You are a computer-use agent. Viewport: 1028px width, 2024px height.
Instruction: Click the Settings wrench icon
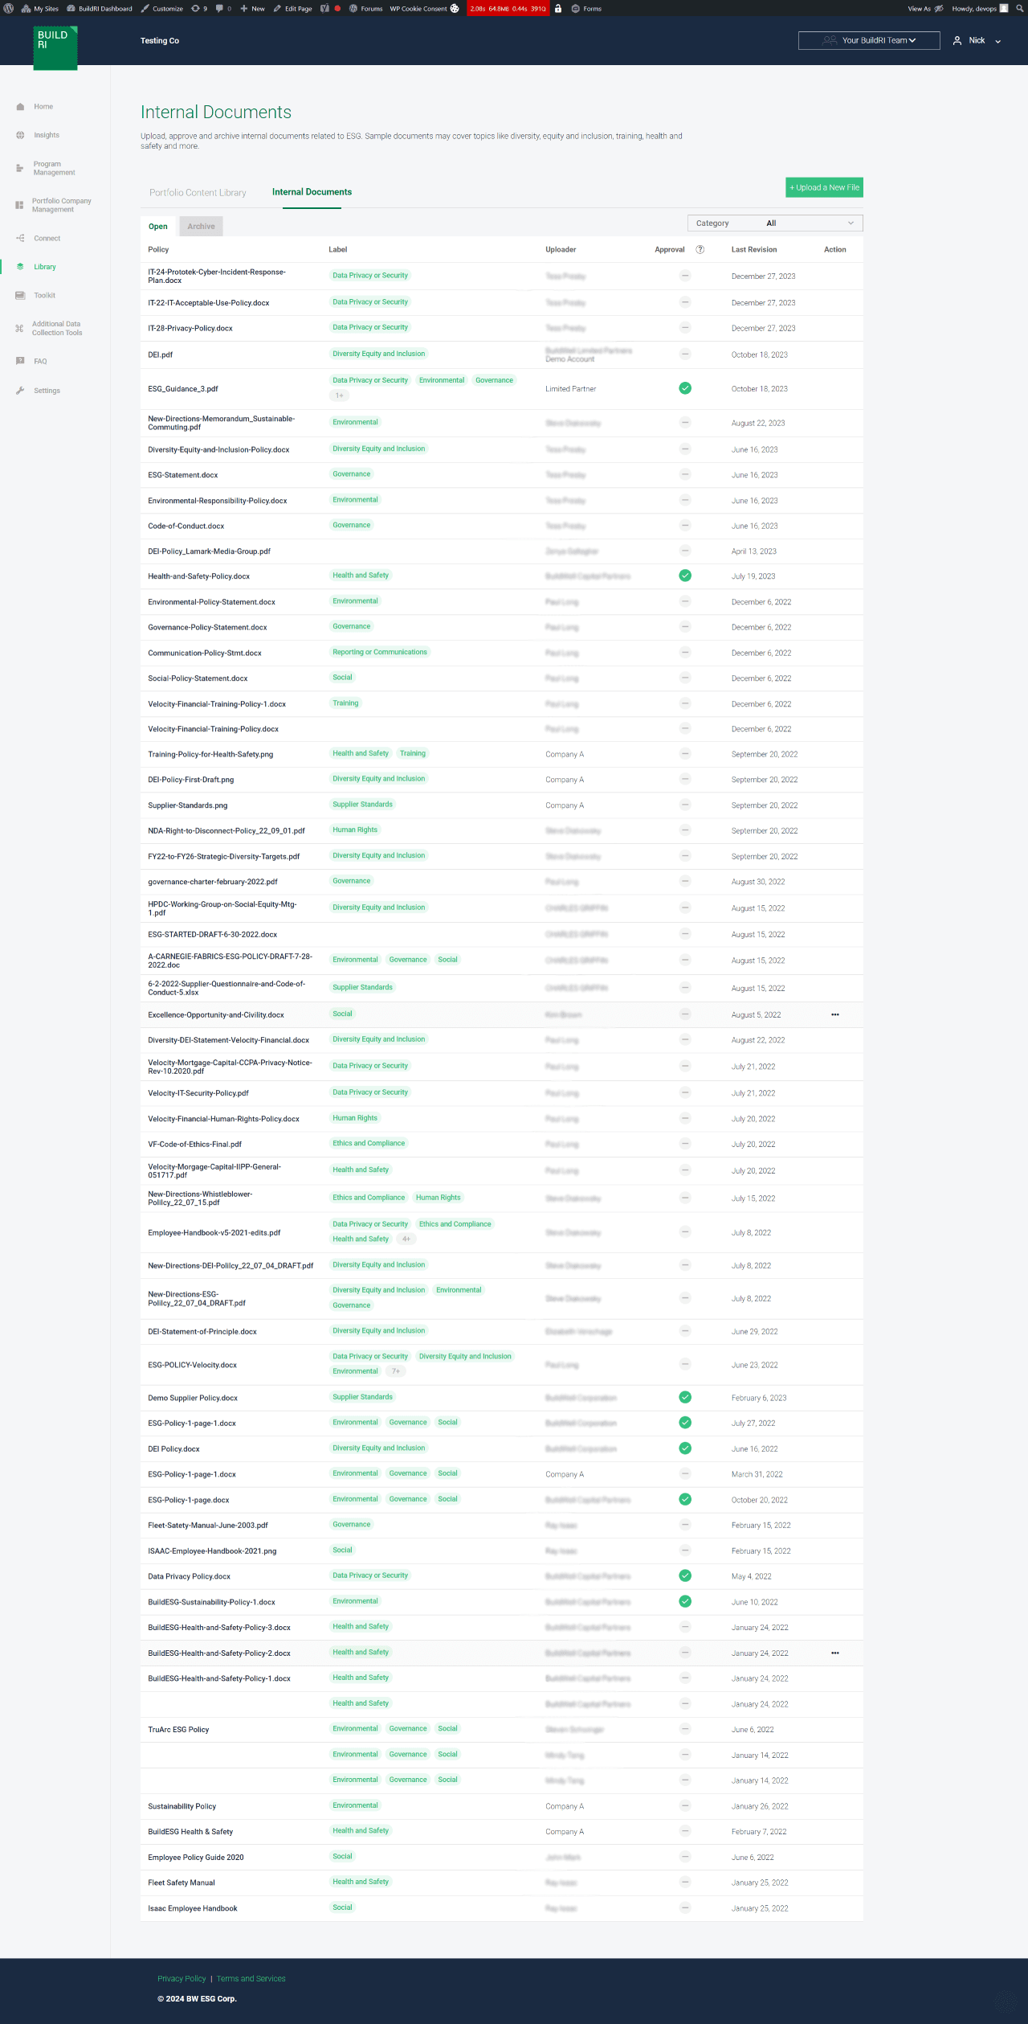point(20,391)
